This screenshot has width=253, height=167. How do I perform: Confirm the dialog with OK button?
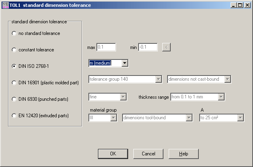tap(113, 154)
